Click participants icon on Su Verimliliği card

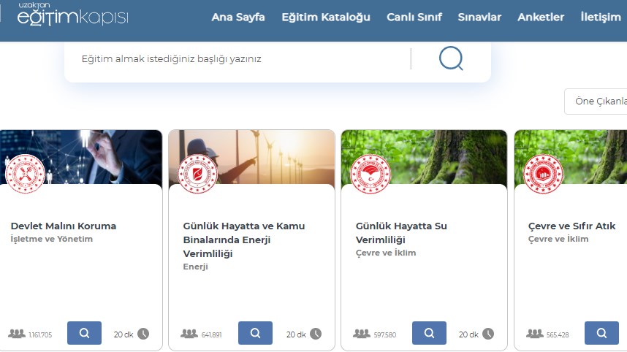[x=362, y=334]
